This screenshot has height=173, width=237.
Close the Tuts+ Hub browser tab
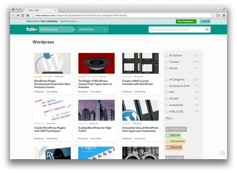point(55,10)
